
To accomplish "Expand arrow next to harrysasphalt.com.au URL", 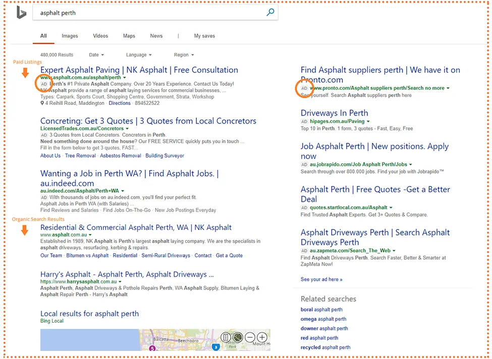I will 120,282.
